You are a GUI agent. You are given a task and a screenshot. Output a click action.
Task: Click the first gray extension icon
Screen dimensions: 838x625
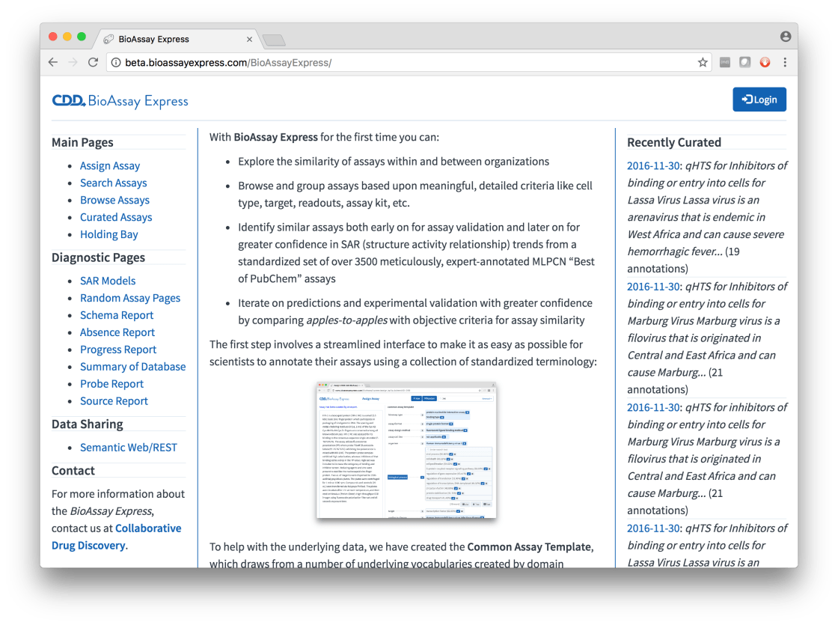pyautogui.click(x=724, y=63)
